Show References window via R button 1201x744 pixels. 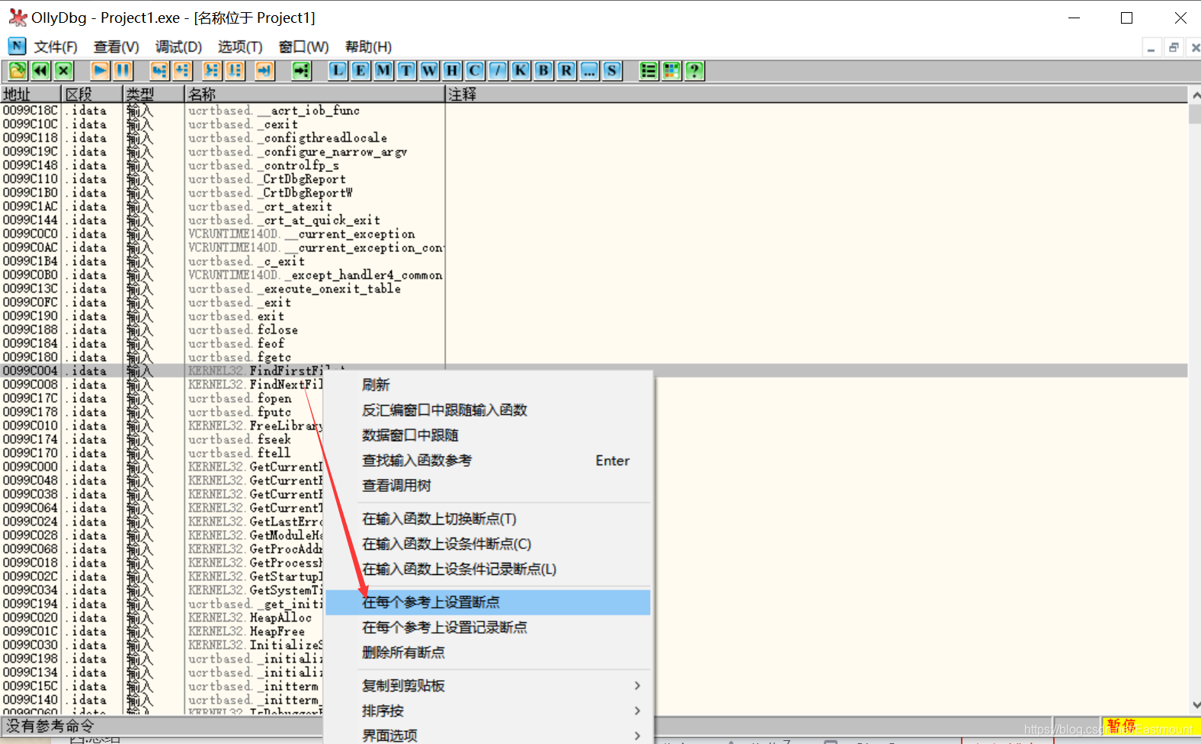(x=566, y=71)
